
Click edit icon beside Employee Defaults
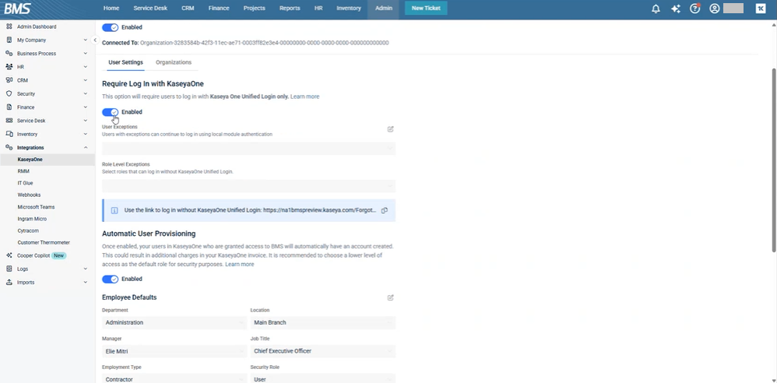(391, 297)
